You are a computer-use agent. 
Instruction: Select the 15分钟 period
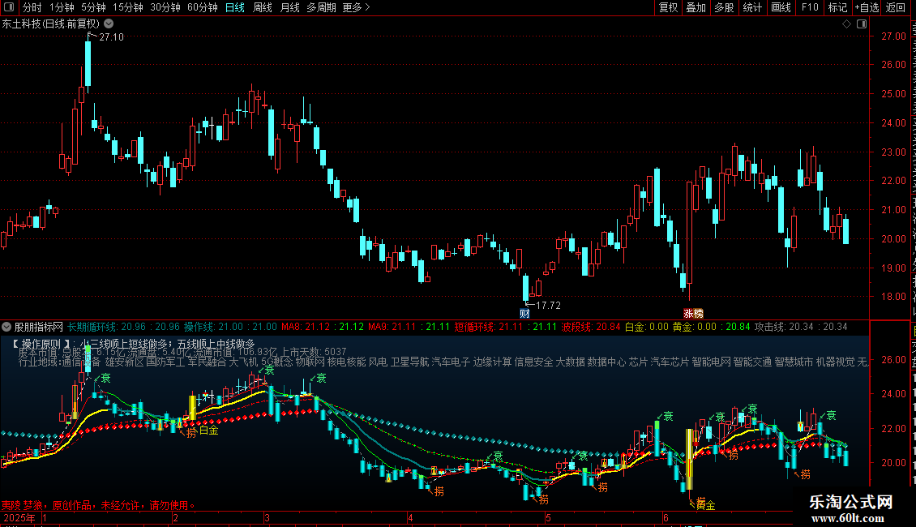point(127,7)
